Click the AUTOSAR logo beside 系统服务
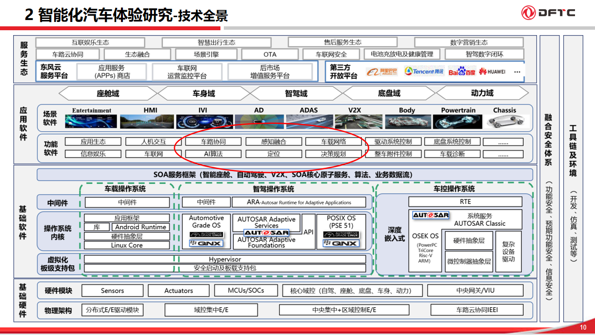595x335 pixels. 431,215
